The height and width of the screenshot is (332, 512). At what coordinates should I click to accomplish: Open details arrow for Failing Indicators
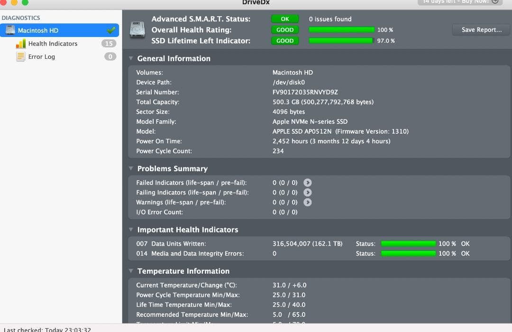307,193
